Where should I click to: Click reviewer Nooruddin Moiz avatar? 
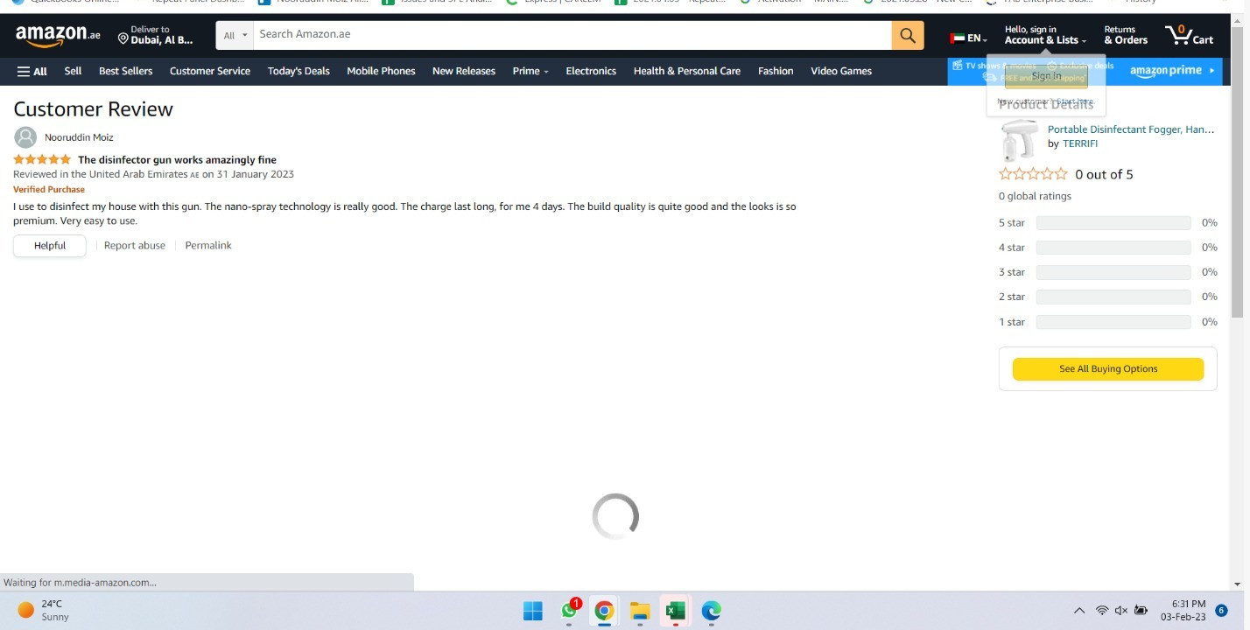click(25, 137)
